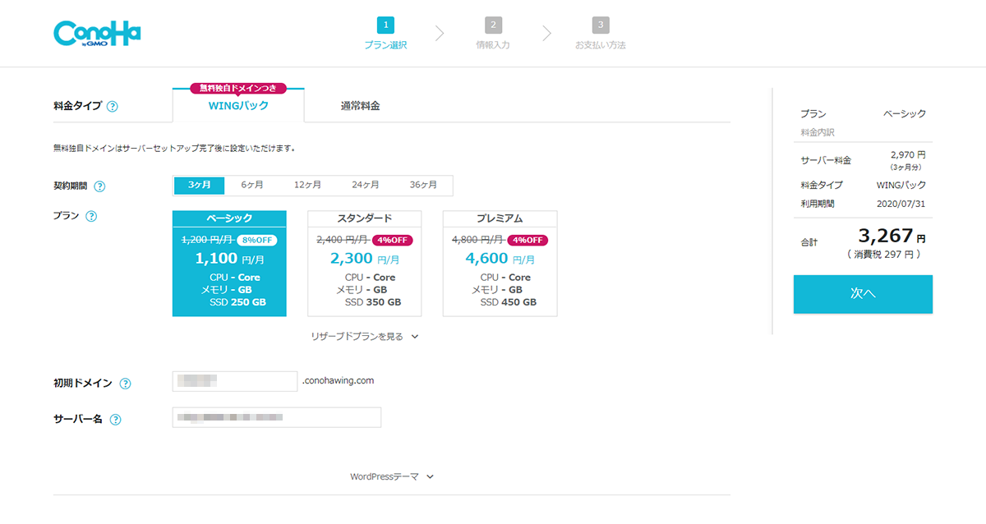This screenshot has height=524, width=986.
Task: Select the 6ヶ月 contract period
Action: (252, 186)
